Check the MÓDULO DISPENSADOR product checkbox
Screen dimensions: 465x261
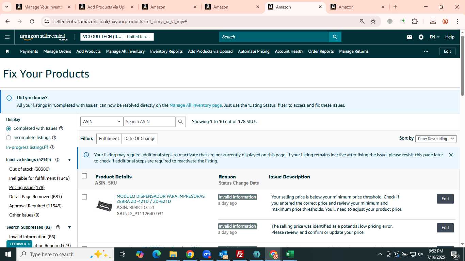pos(84,197)
